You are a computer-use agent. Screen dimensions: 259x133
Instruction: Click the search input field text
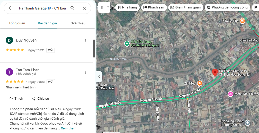(43, 8)
